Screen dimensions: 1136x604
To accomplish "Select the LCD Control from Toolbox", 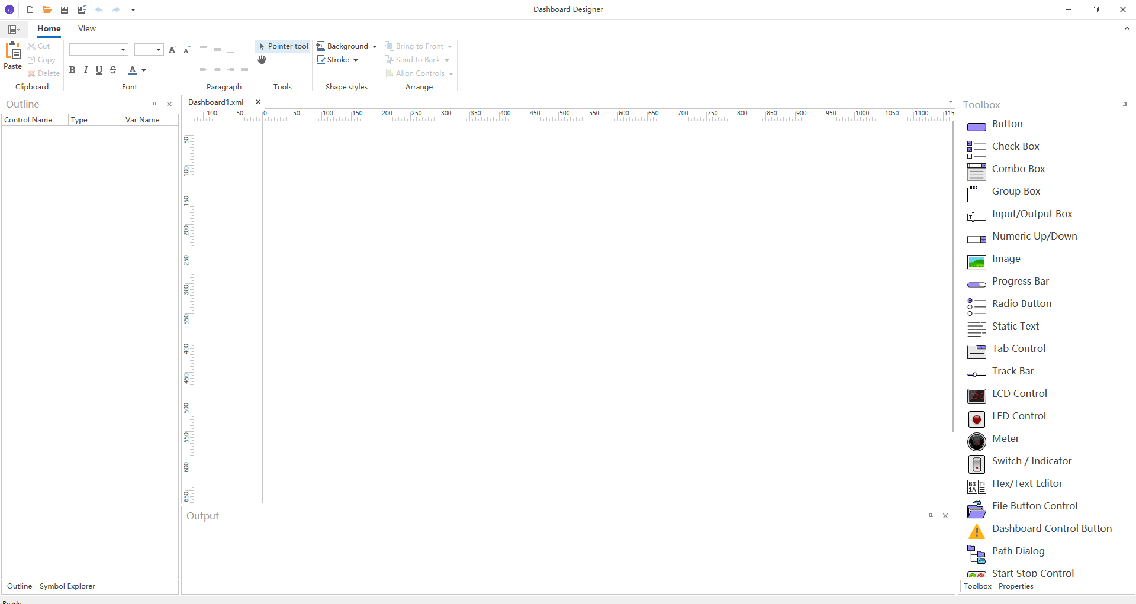I will (1019, 394).
